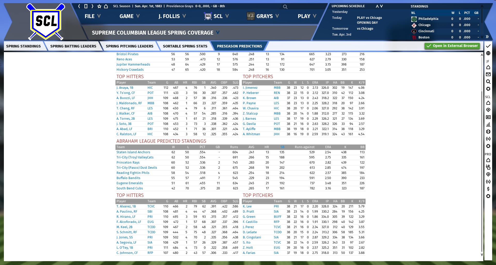Open the PLAY menu dropdown

click(x=307, y=16)
